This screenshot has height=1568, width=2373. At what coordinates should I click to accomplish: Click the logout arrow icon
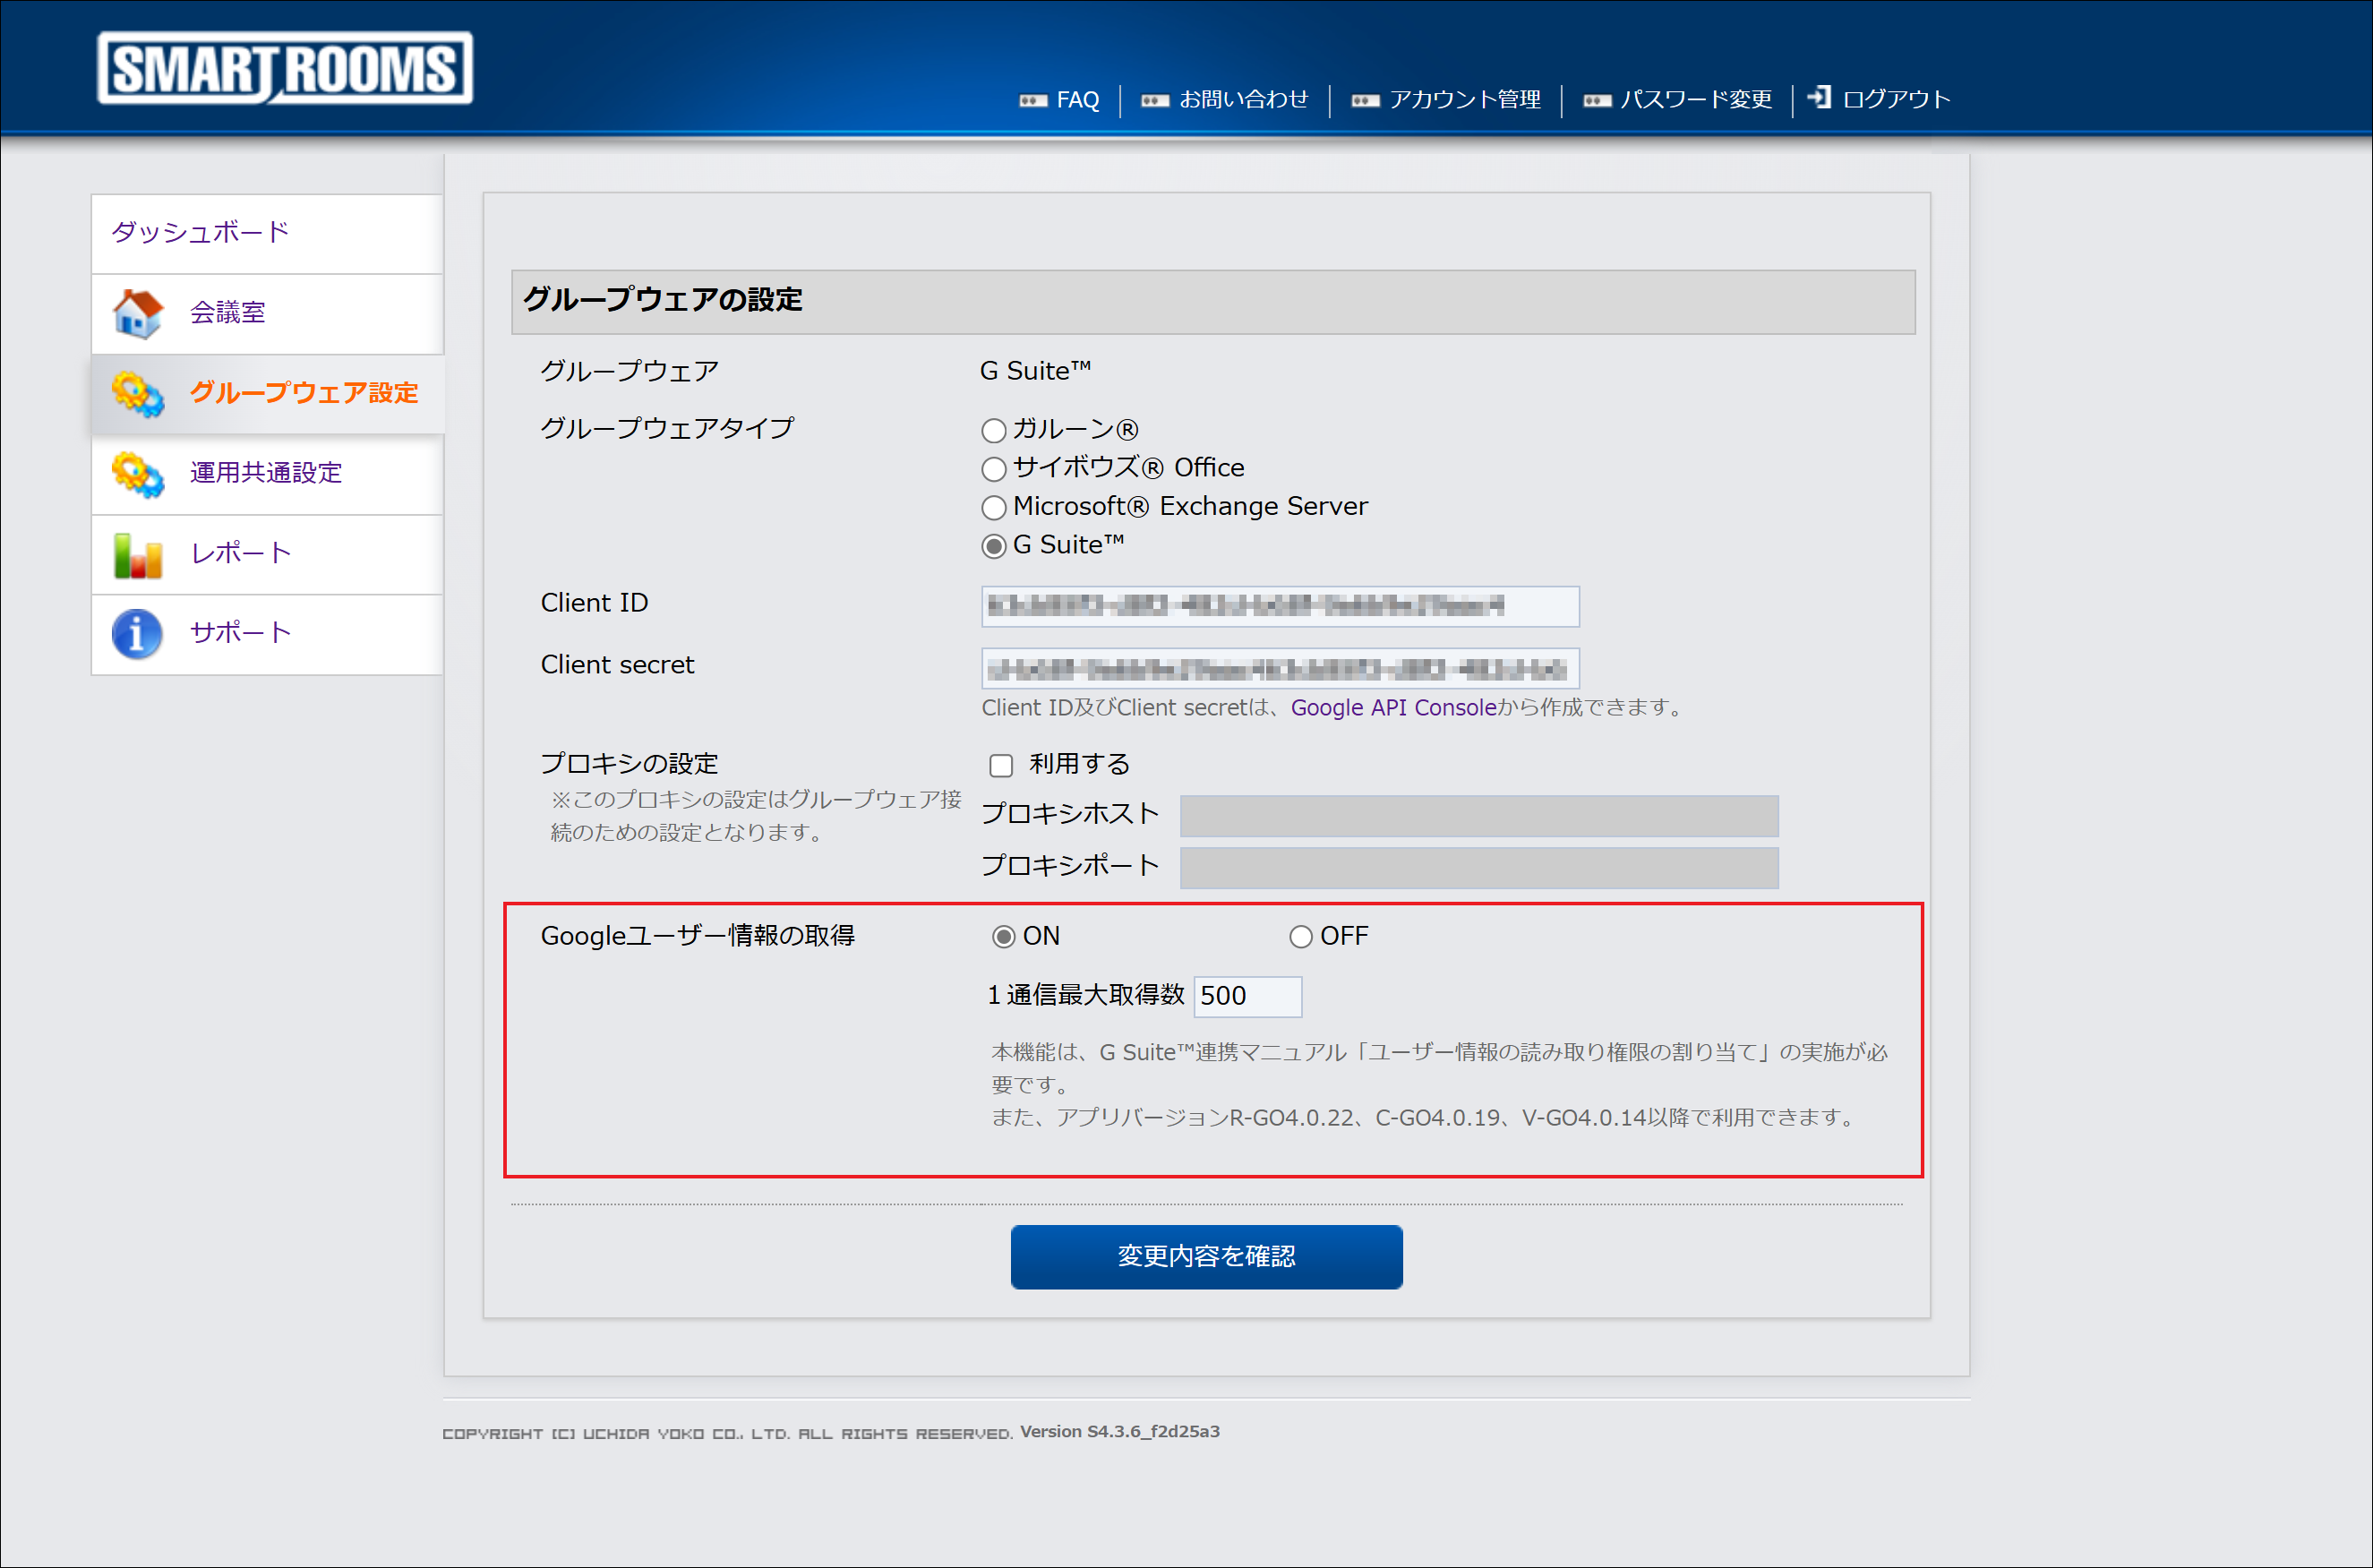[x=1820, y=97]
